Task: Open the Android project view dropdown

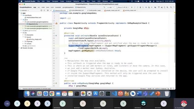Action: [24, 10]
